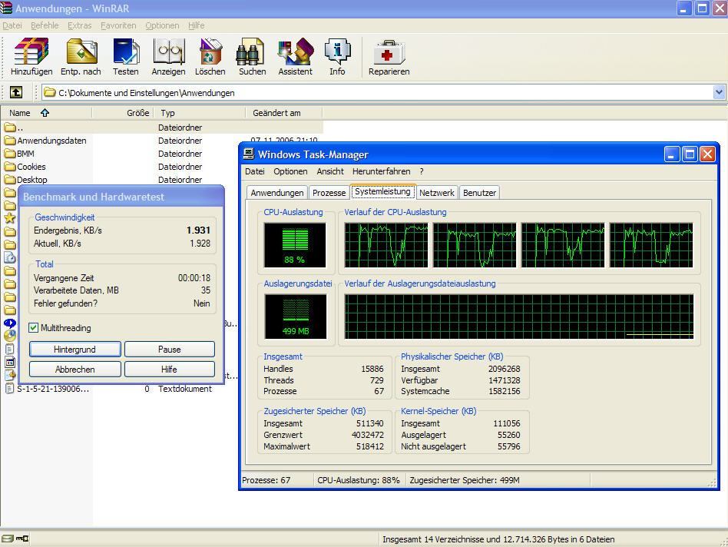Open Task-Manager Datei menu
The image size is (728, 547).
[x=254, y=171]
